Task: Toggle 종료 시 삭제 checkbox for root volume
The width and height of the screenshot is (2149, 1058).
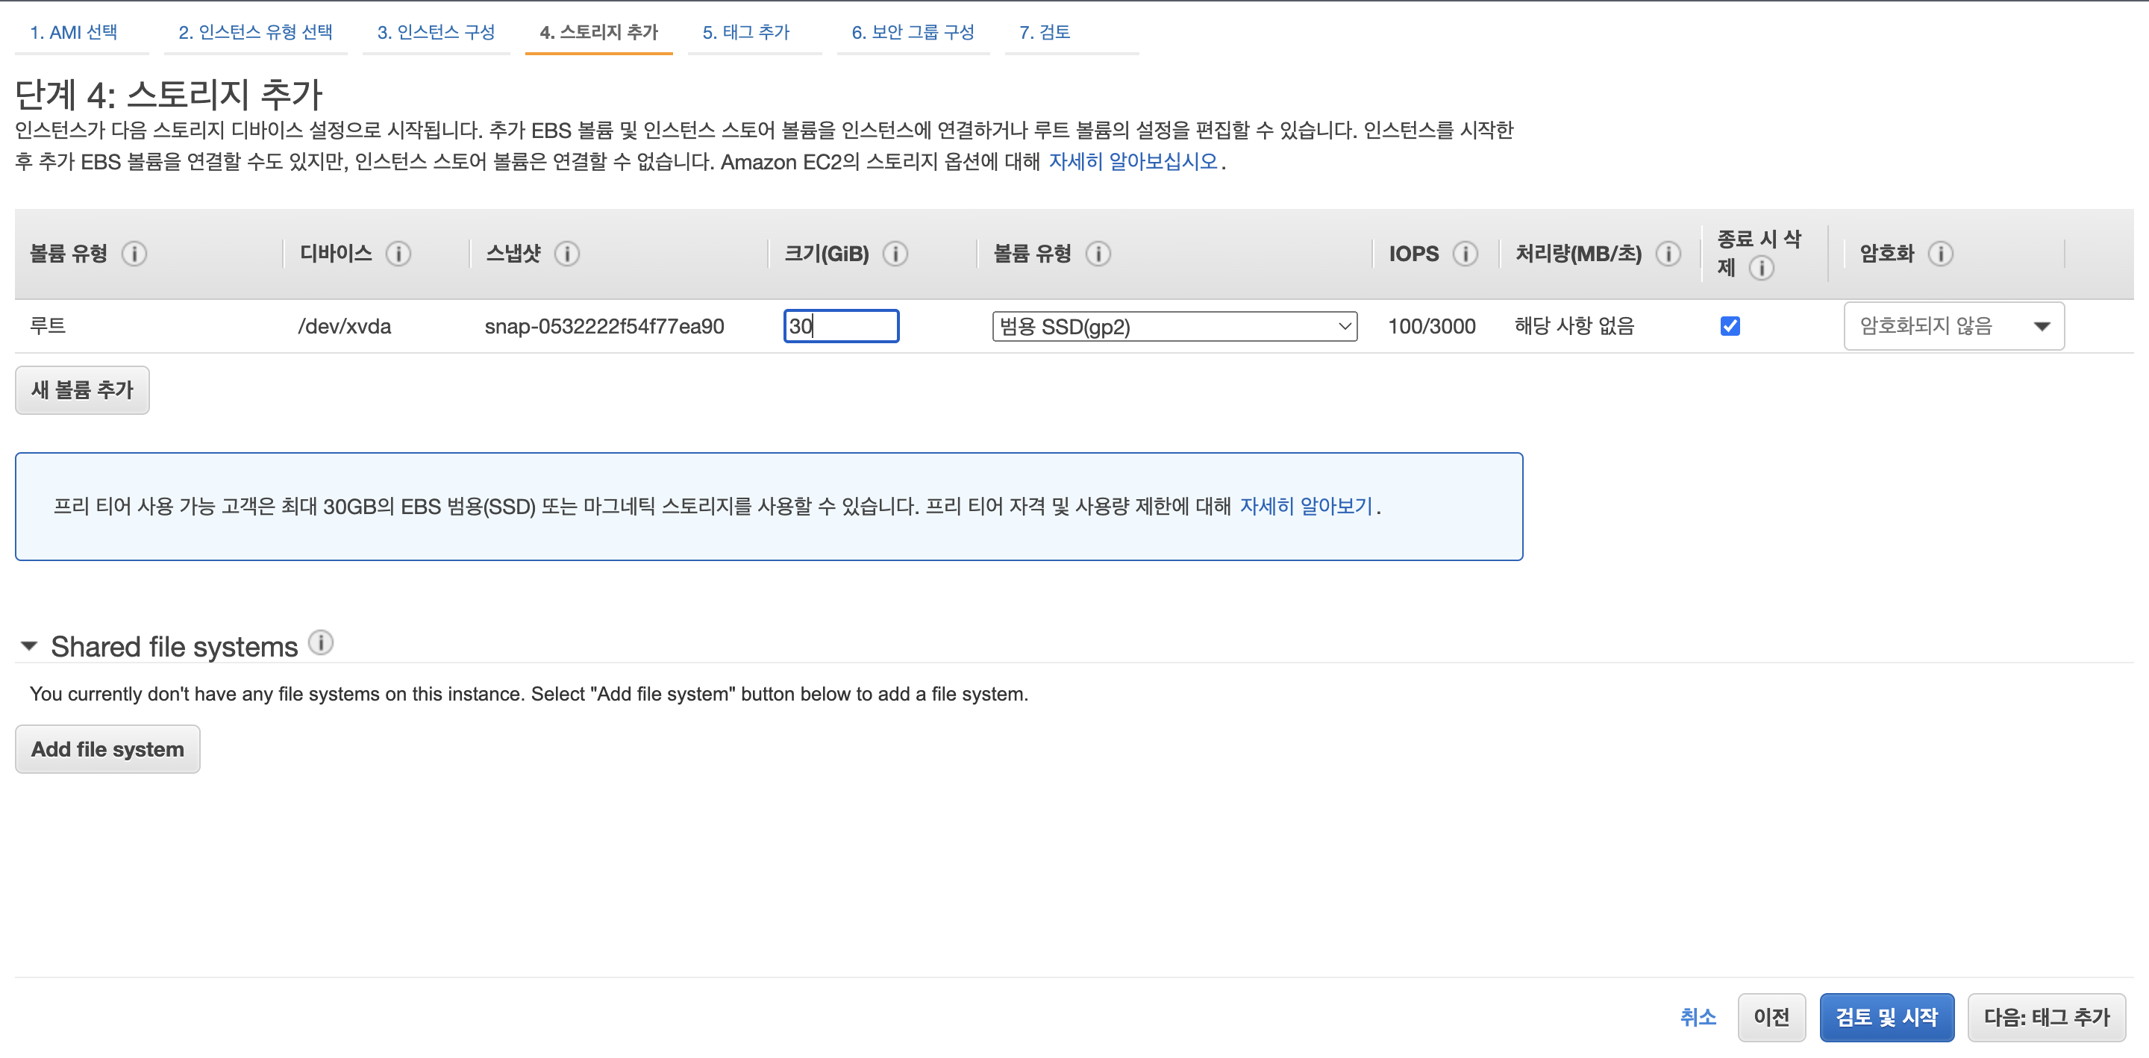Action: click(x=1730, y=326)
